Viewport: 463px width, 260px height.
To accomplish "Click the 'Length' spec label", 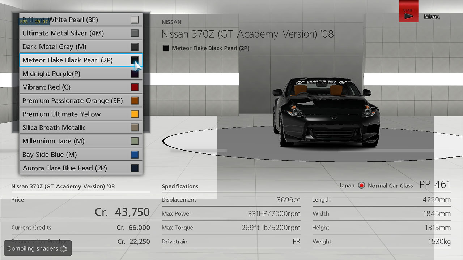I will pyautogui.click(x=321, y=200).
